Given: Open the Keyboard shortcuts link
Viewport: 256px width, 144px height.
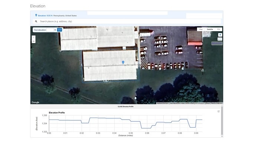Looking at the screenshot, I should point(163,103).
